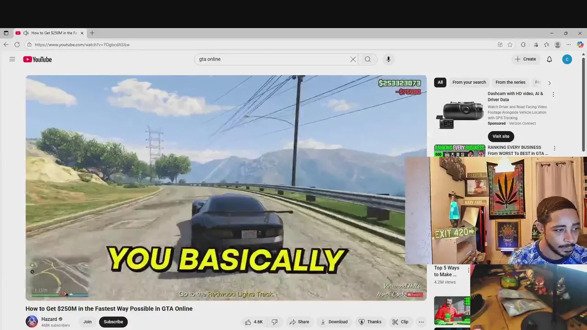Open more actions under the video
This screenshot has height=330, width=587.
(x=421, y=322)
